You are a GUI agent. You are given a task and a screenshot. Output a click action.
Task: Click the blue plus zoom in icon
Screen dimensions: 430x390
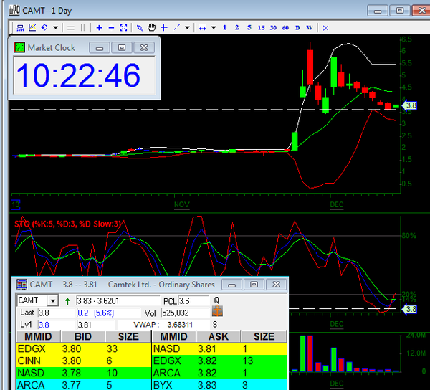tap(97, 27)
